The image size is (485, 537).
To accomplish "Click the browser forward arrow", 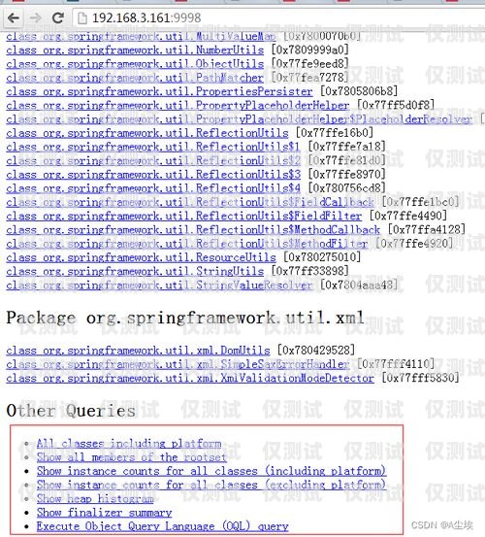I will click(35, 17).
